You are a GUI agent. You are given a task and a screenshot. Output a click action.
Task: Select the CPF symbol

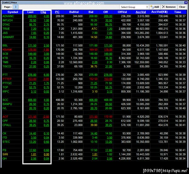[5, 121]
